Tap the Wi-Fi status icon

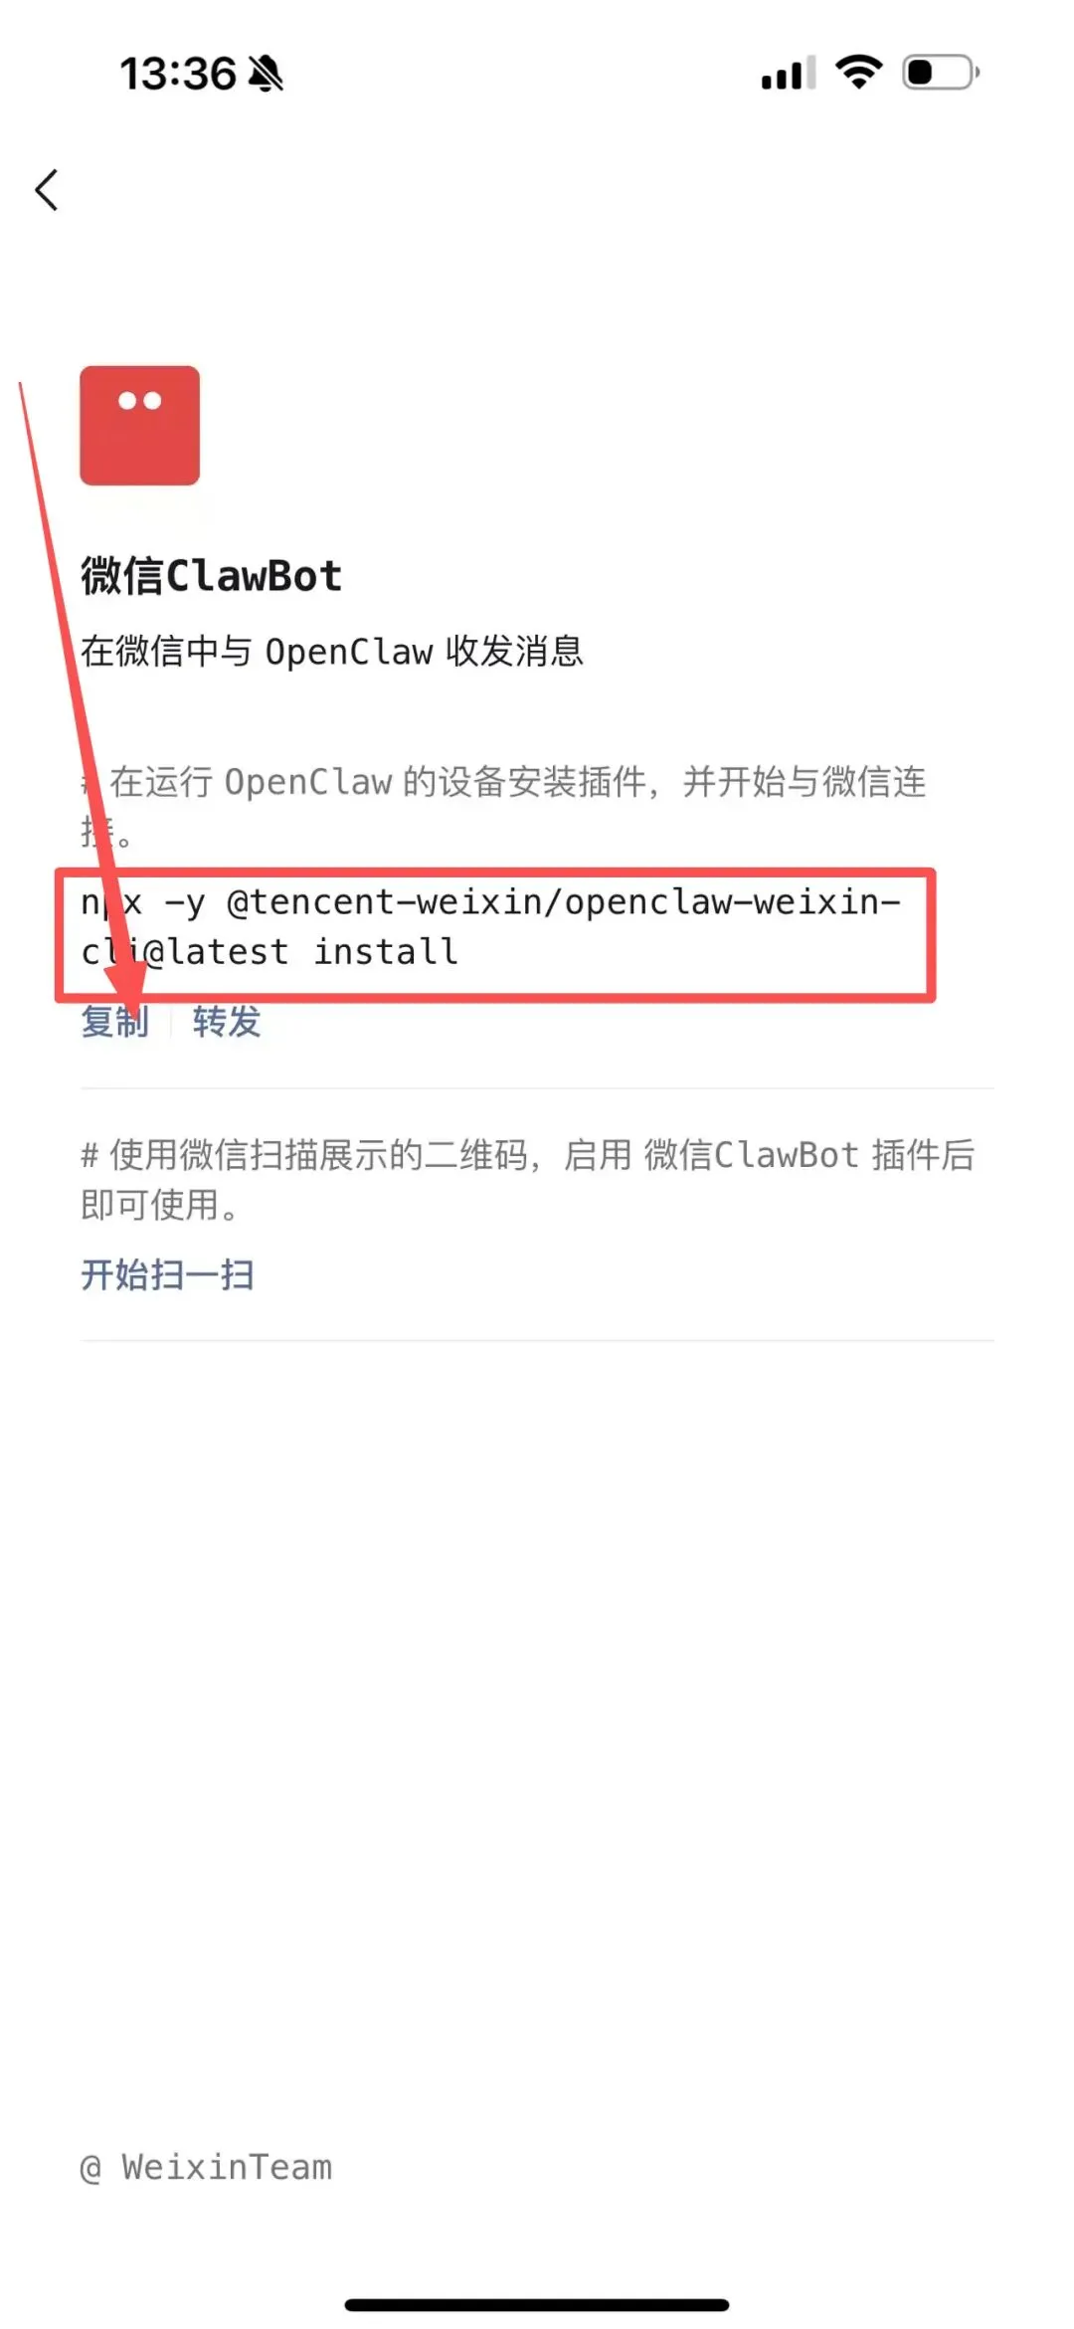tap(859, 73)
